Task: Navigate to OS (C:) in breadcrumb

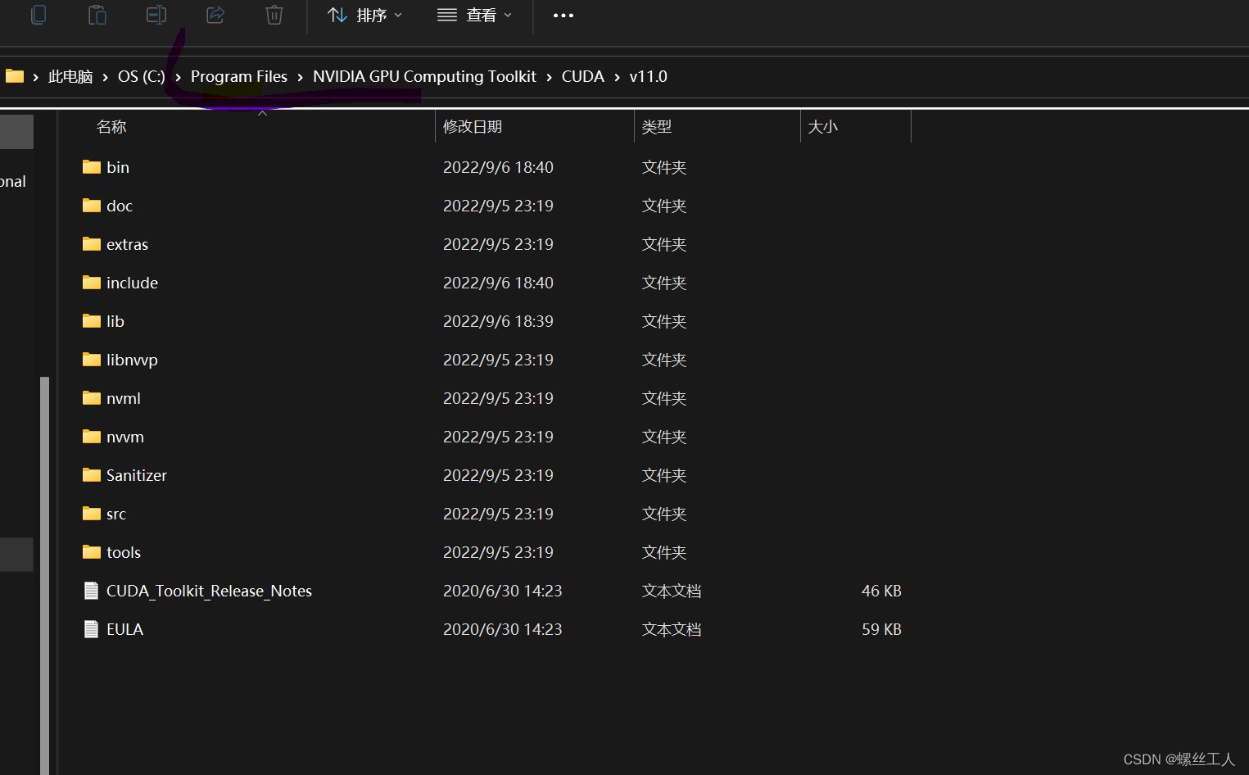Action: click(x=142, y=76)
